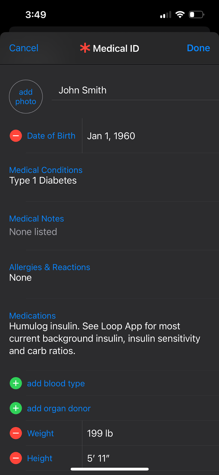Tap the cellular signal bars
The width and height of the screenshot is (219, 475).
tap(166, 15)
